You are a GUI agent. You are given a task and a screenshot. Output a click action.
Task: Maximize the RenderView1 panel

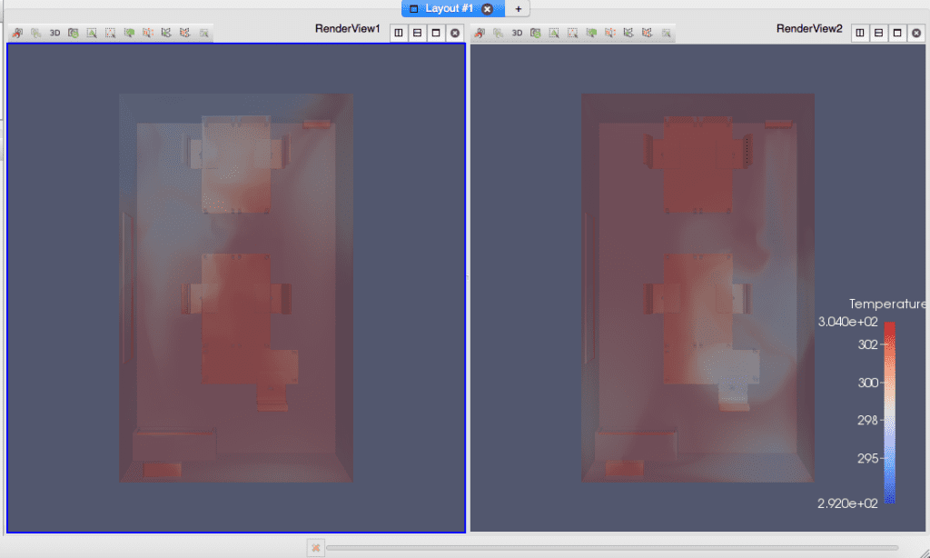coord(436,33)
